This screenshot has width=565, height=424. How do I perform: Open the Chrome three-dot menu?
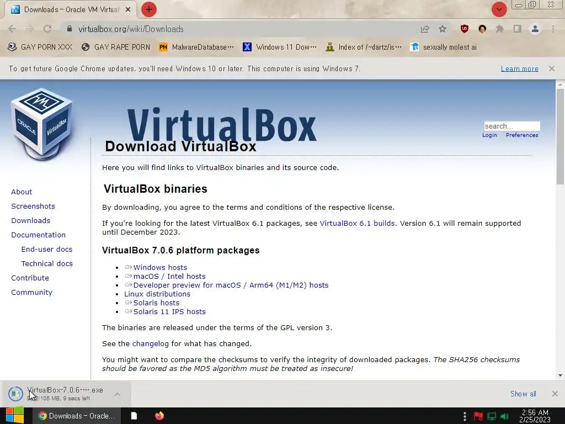pyautogui.click(x=553, y=29)
